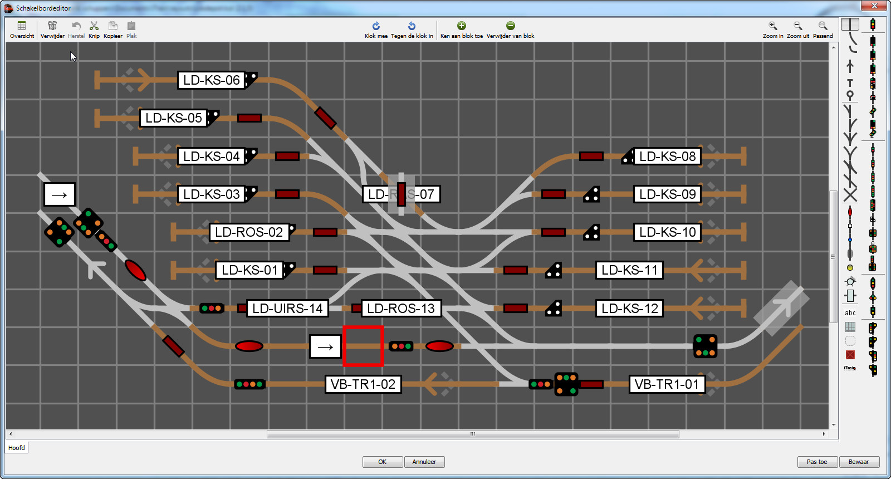Image resolution: width=891 pixels, height=479 pixels.
Task: Select block label LD-ROS-02
Action: click(249, 232)
